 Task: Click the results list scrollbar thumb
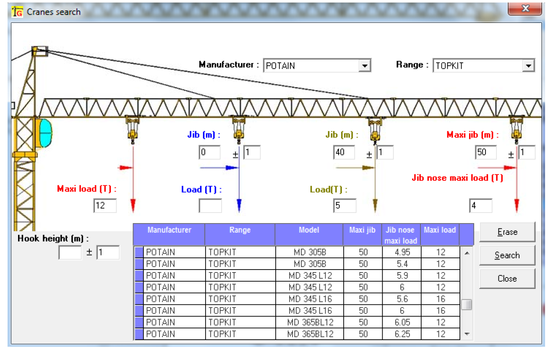coord(467,305)
